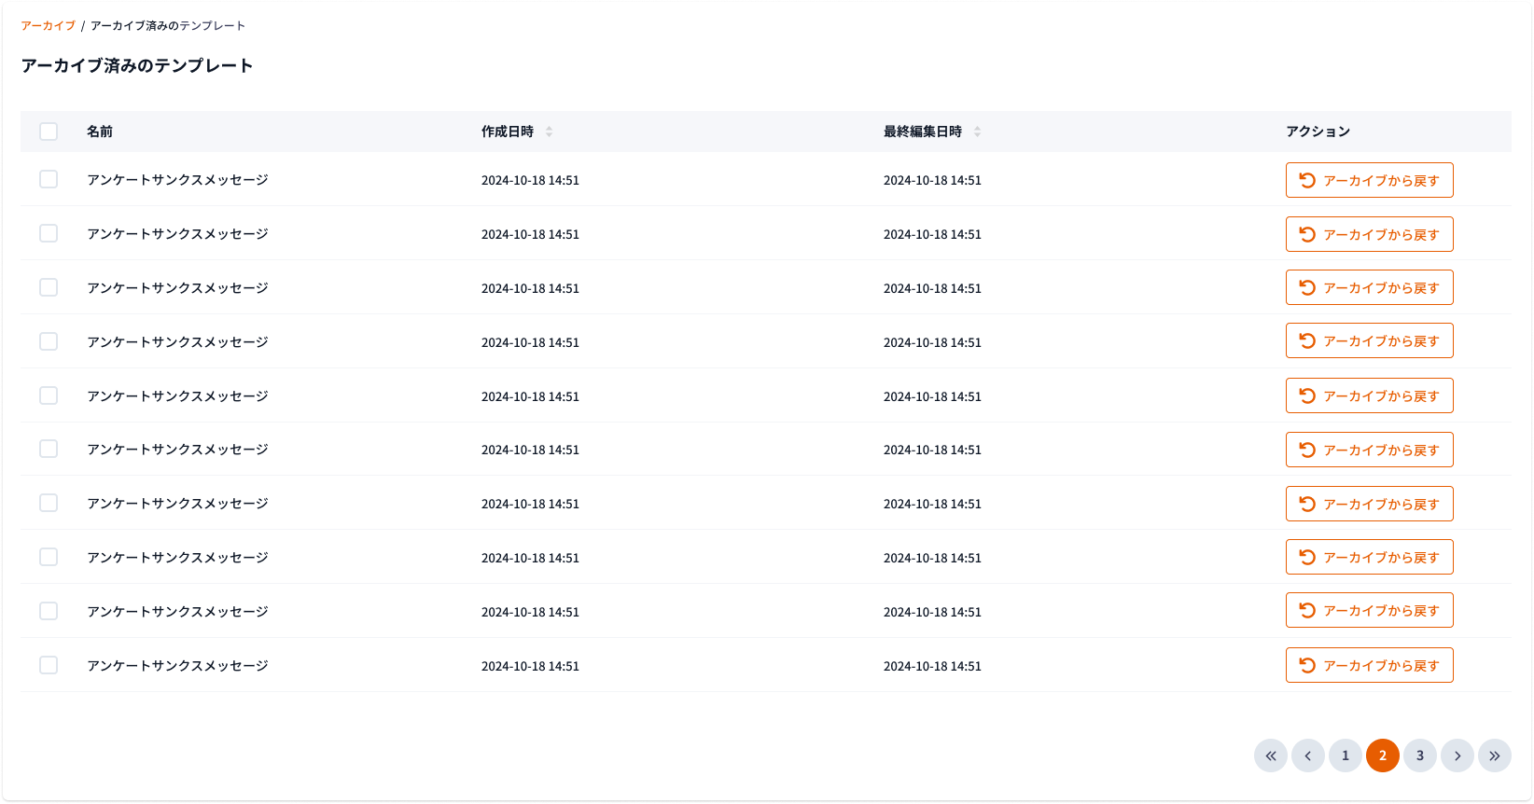
Task: Switch to page 3 in pagination
Action: pyautogui.click(x=1419, y=755)
